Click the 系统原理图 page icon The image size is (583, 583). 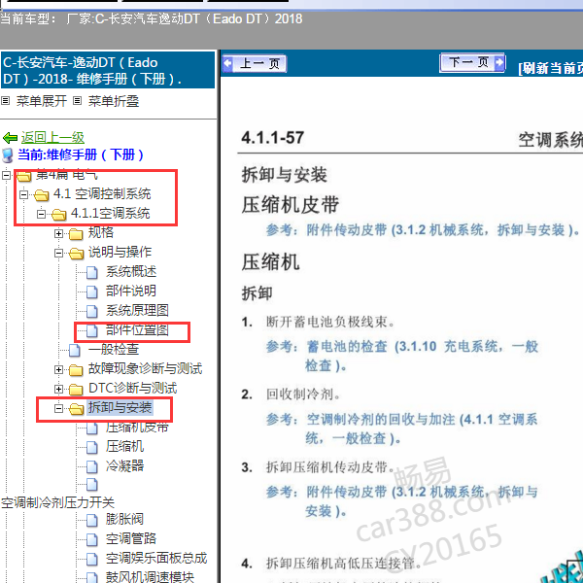[92, 311]
